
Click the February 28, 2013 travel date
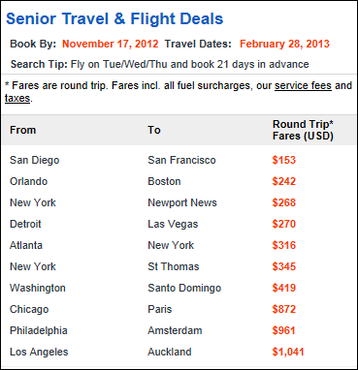click(284, 44)
